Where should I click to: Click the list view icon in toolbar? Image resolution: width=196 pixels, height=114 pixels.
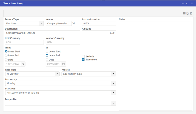pyautogui.click(x=184, y=13)
